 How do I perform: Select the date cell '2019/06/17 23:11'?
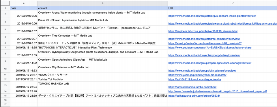24,79
